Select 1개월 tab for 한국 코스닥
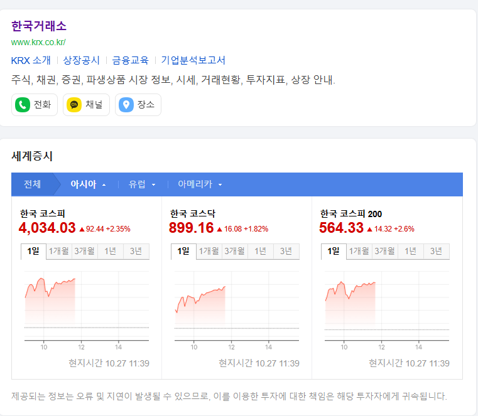This screenshot has height=416, width=478. pyautogui.click(x=209, y=251)
